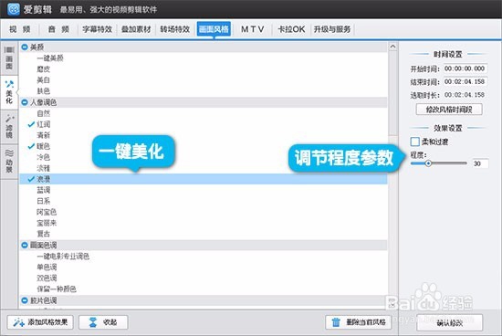The image size is (502, 336).
Task: Open the 滤镜 side panel tab
Action: (9, 127)
